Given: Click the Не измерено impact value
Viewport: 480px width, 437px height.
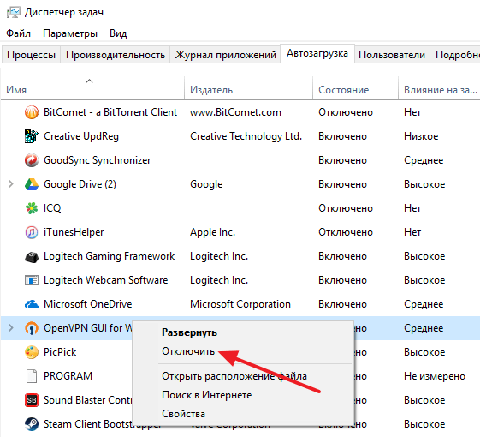Looking at the screenshot, I should pos(435,376).
